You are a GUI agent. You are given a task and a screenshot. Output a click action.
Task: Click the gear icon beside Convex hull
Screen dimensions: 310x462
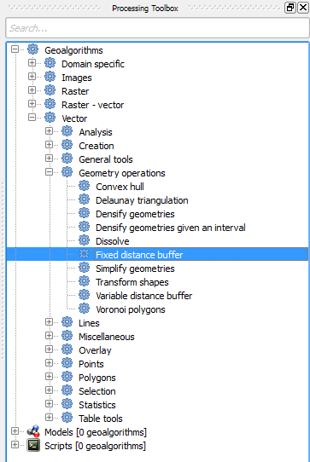pyautogui.click(x=85, y=186)
